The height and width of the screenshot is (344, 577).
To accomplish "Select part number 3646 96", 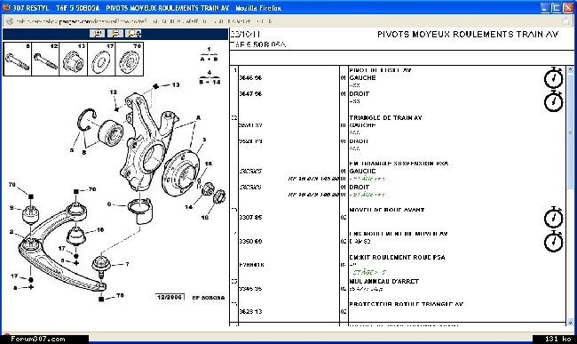I will [x=250, y=77].
